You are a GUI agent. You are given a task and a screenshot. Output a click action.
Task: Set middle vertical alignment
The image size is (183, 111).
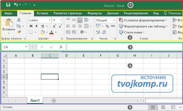point(74,20)
